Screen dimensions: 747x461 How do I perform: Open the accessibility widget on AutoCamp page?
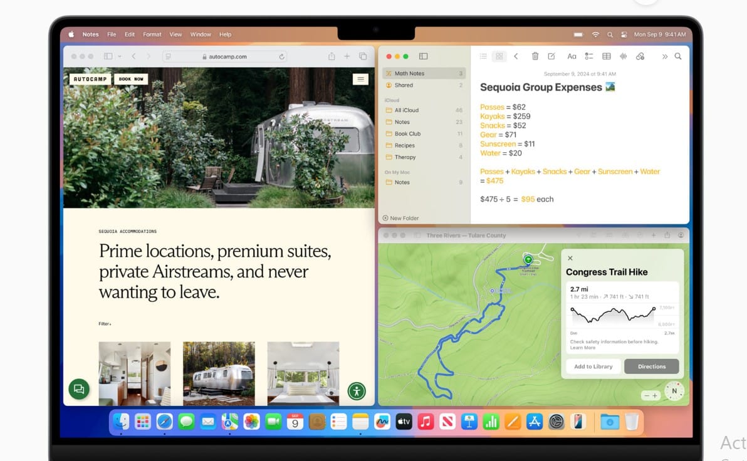(x=357, y=391)
